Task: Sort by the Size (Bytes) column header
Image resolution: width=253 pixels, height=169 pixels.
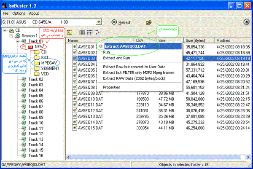Action: coord(199,40)
